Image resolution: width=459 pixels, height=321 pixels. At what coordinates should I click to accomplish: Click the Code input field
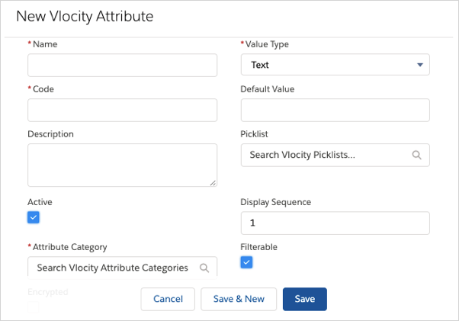click(x=122, y=110)
